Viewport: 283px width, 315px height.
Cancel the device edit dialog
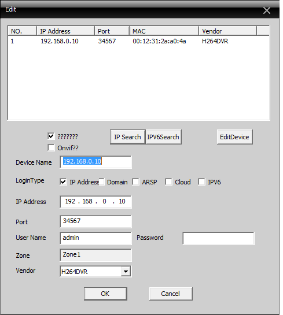click(171, 294)
